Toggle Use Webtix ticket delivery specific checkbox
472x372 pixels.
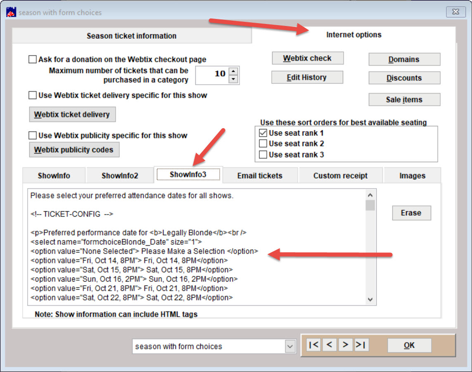33,95
